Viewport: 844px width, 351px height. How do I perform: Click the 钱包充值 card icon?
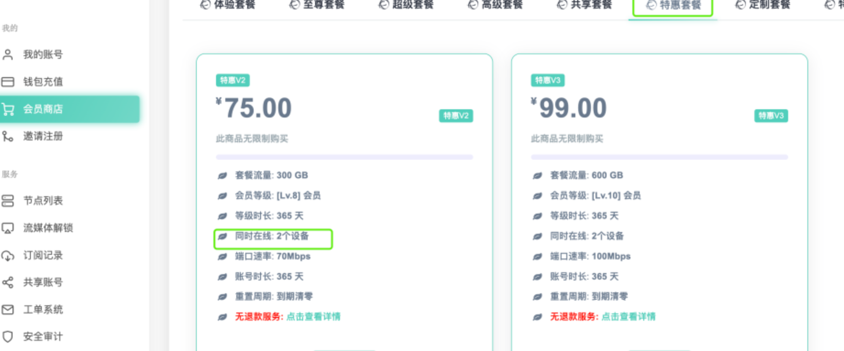8,82
